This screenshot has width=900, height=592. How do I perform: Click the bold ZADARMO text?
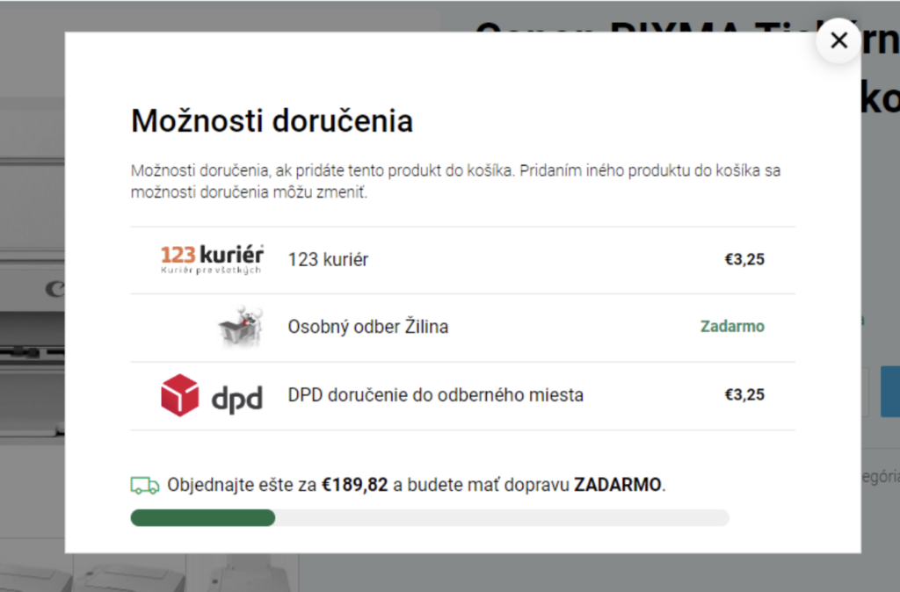[x=618, y=485]
